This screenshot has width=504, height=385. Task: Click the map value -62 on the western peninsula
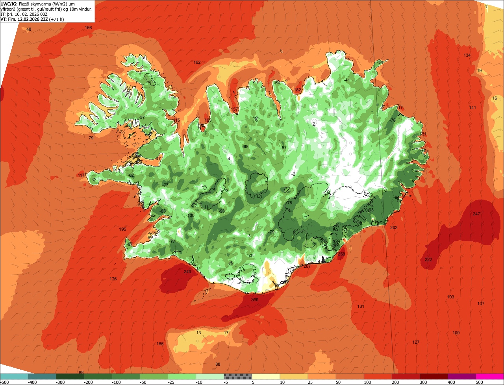click(x=131, y=175)
